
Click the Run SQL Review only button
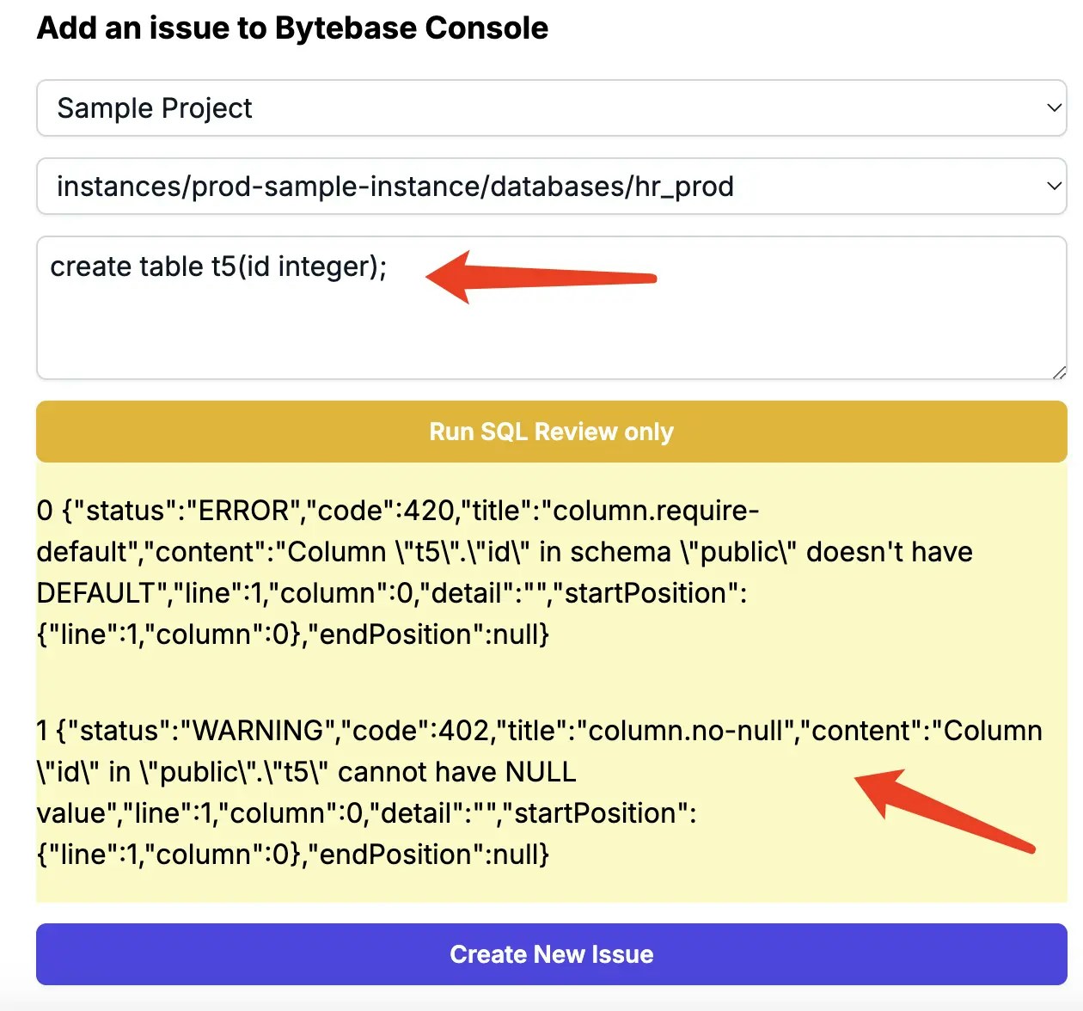click(x=551, y=432)
